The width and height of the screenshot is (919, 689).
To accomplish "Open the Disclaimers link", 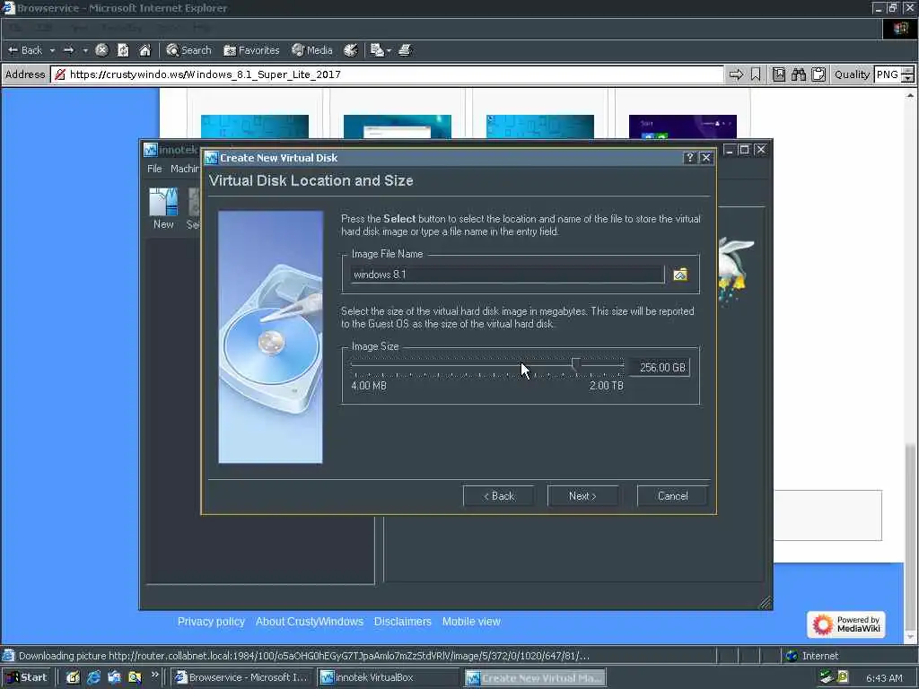I will pyautogui.click(x=403, y=622).
